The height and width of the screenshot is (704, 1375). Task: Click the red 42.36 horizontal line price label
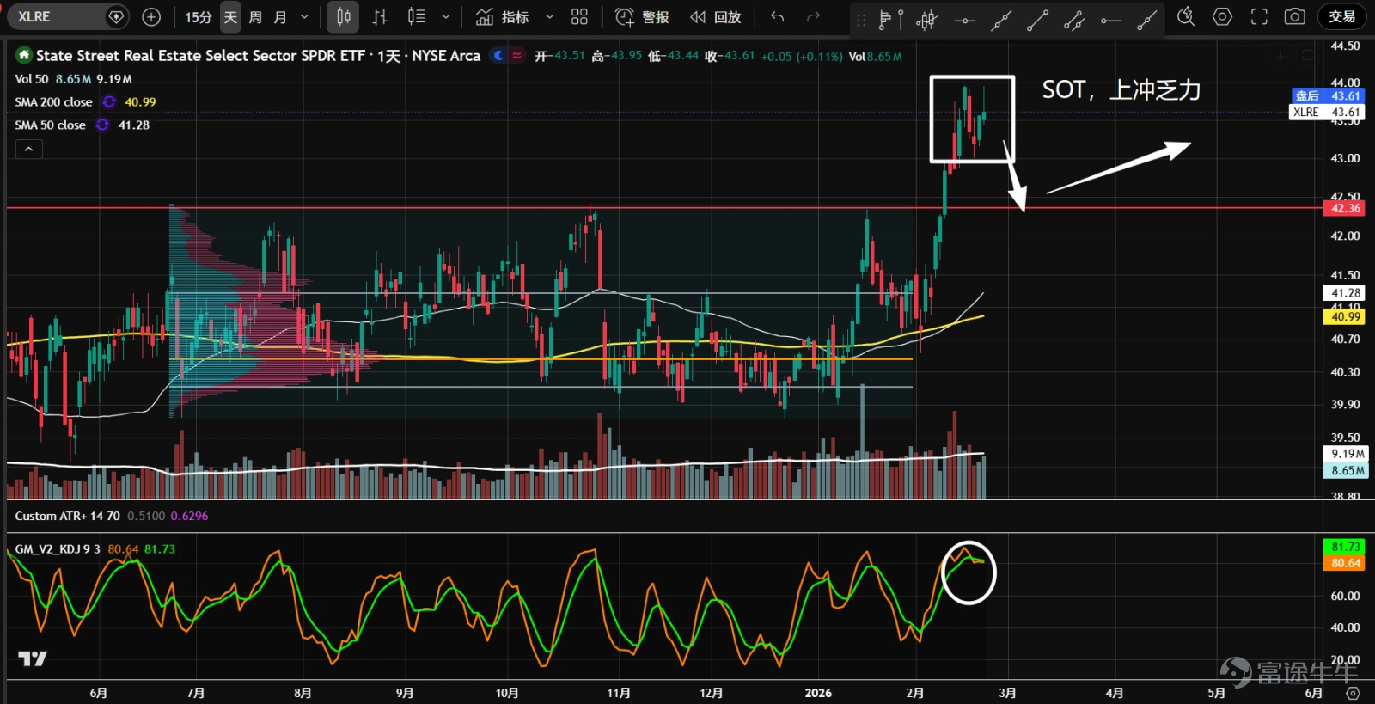[1345, 208]
